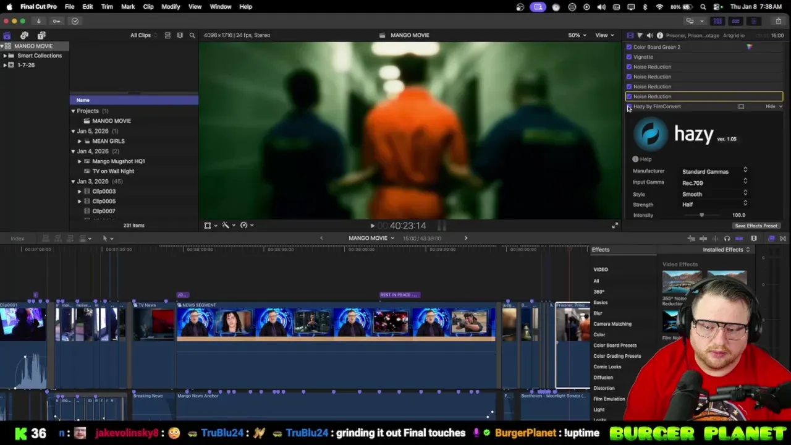The height and width of the screenshot is (445, 791).
Task: Toggle clip appearance filmstrip icon in browser
Action: coord(180,35)
